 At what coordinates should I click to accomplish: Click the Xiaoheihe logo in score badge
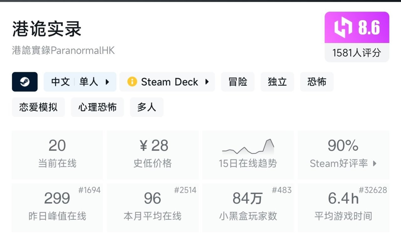pyautogui.click(x=343, y=28)
